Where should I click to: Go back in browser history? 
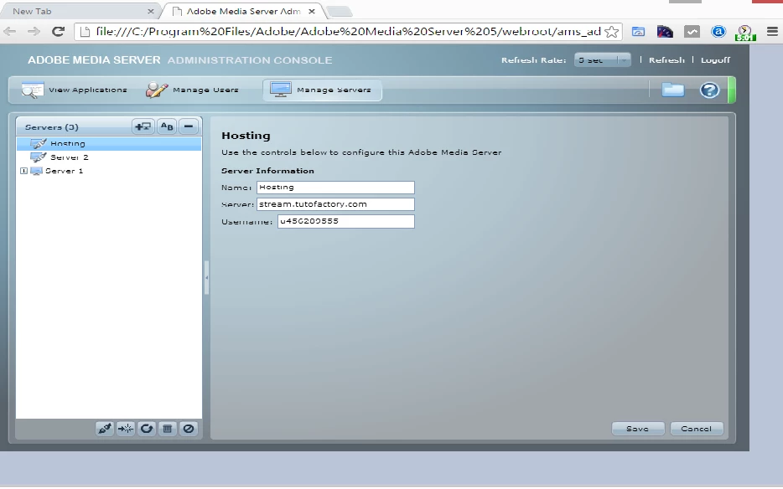pos(9,32)
